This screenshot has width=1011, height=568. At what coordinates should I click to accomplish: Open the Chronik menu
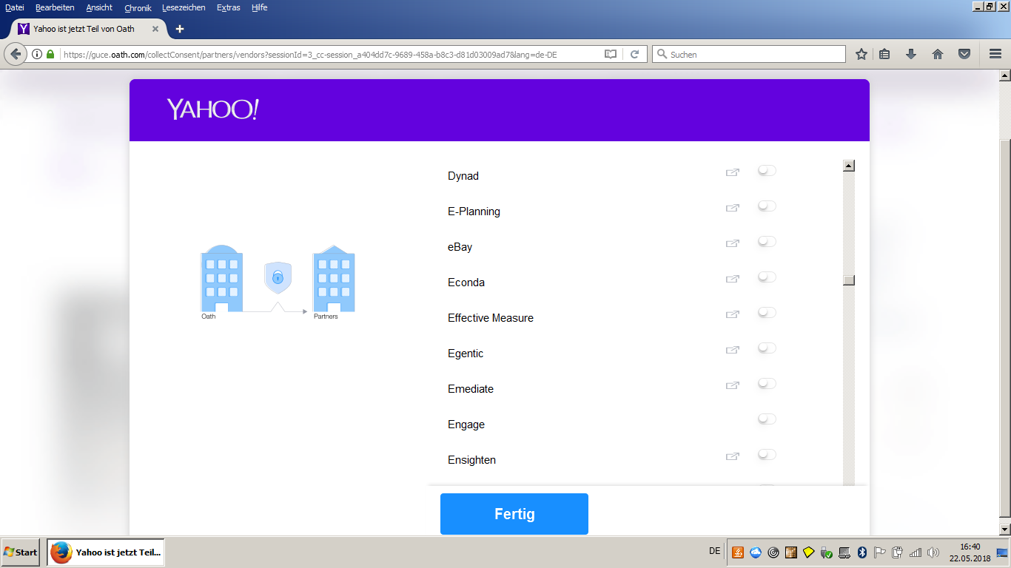click(138, 7)
